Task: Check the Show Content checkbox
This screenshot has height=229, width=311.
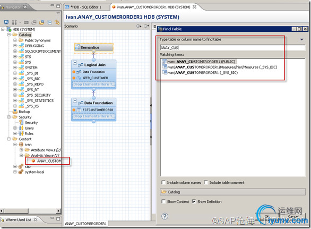Action: 163,201
